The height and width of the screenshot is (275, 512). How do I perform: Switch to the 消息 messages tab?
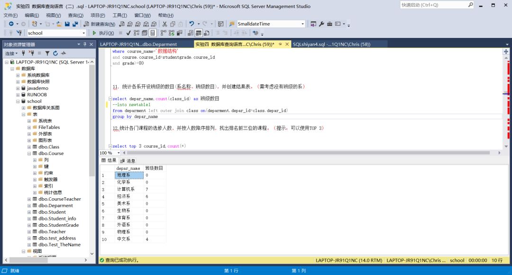(128, 161)
